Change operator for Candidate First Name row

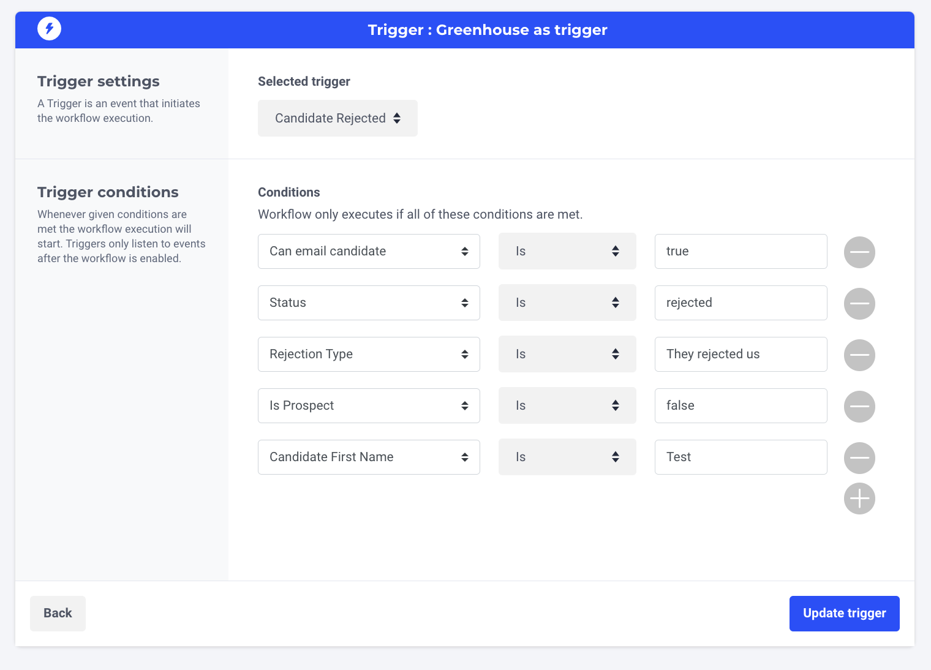[567, 457]
